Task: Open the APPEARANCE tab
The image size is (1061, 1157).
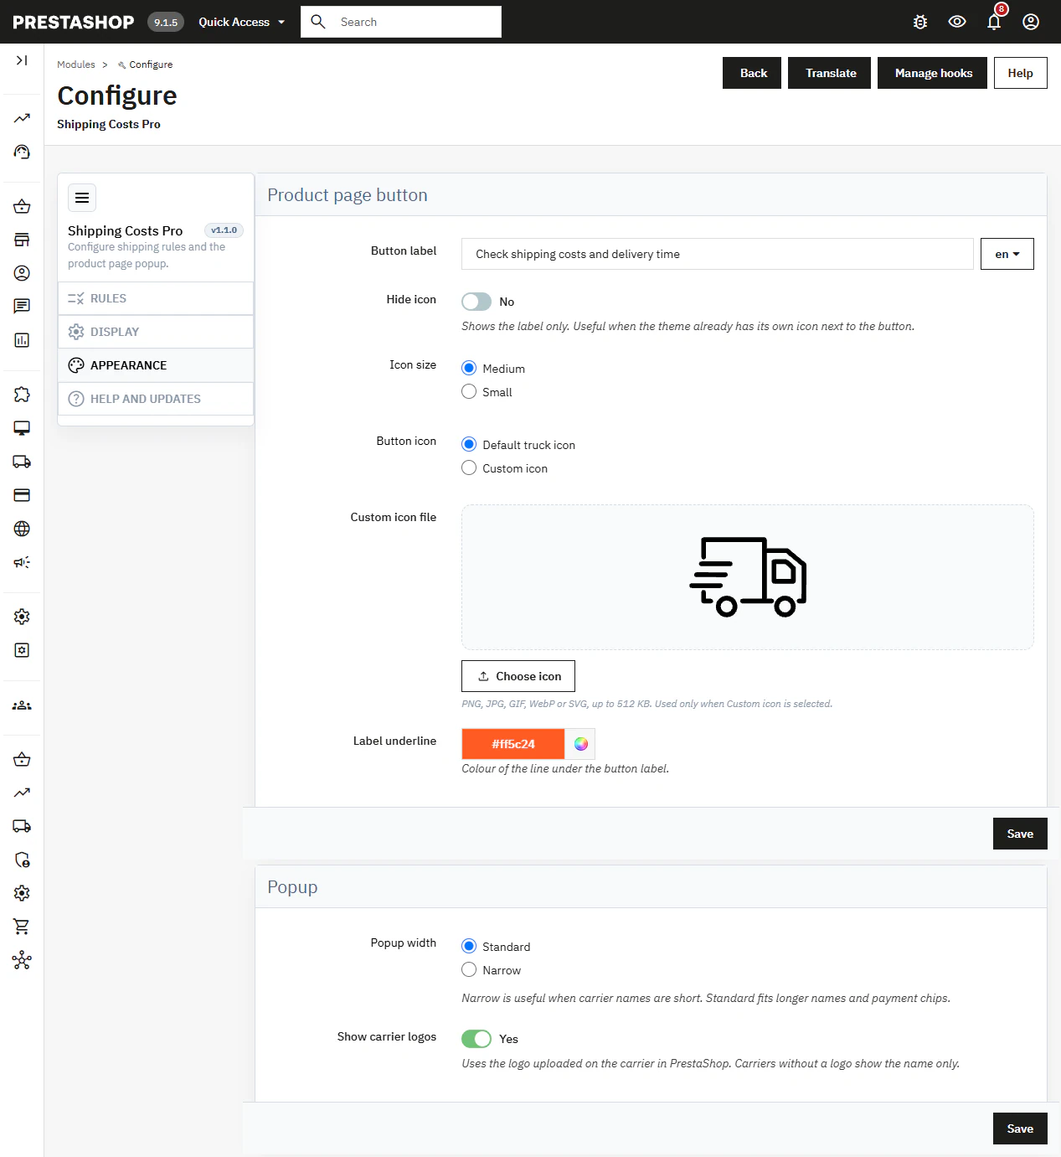Action: tap(156, 365)
